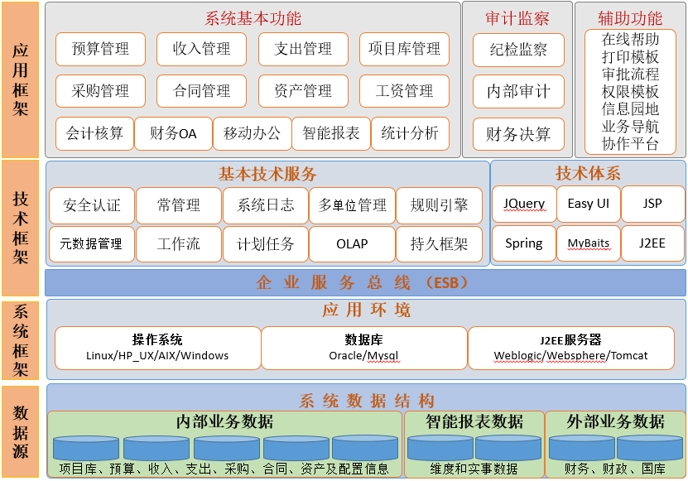Click the OLAP box

[x=352, y=244]
